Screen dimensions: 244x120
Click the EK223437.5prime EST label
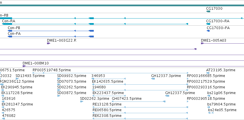coord(108,93)
